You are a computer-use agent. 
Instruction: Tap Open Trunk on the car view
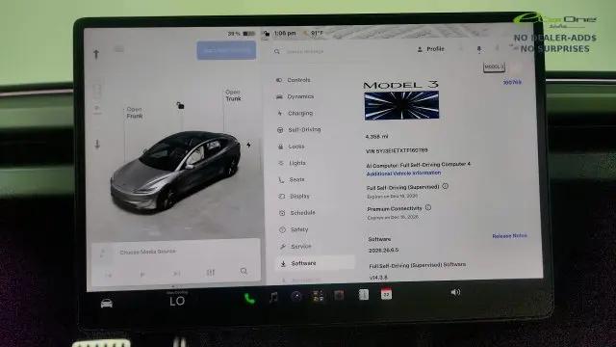coord(233,95)
